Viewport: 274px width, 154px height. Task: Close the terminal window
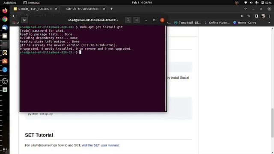(x=162, y=20)
